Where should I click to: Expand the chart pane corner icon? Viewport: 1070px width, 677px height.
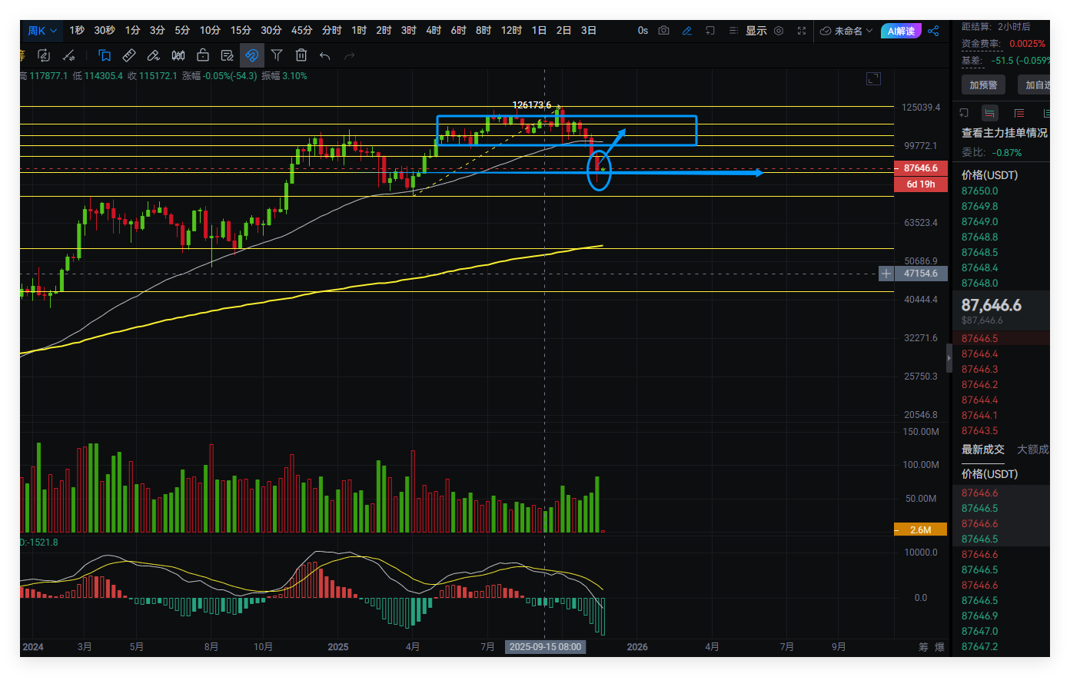873,78
